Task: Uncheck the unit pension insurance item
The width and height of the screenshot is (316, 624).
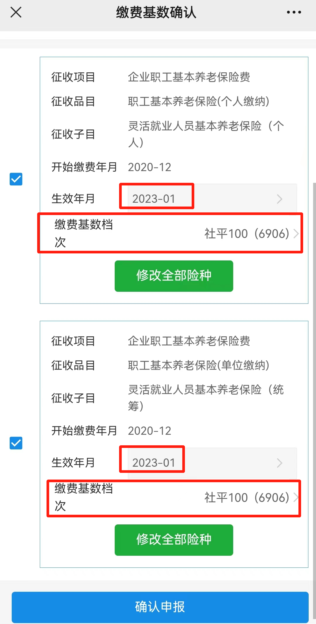Action: click(x=16, y=443)
